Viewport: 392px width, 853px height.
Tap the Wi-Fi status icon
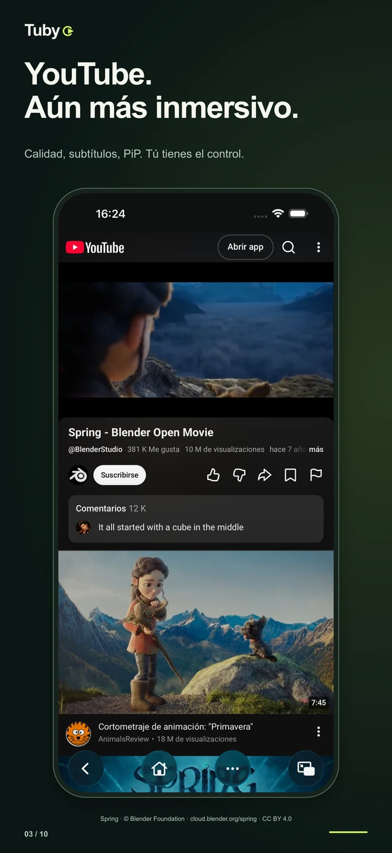pyautogui.click(x=277, y=214)
